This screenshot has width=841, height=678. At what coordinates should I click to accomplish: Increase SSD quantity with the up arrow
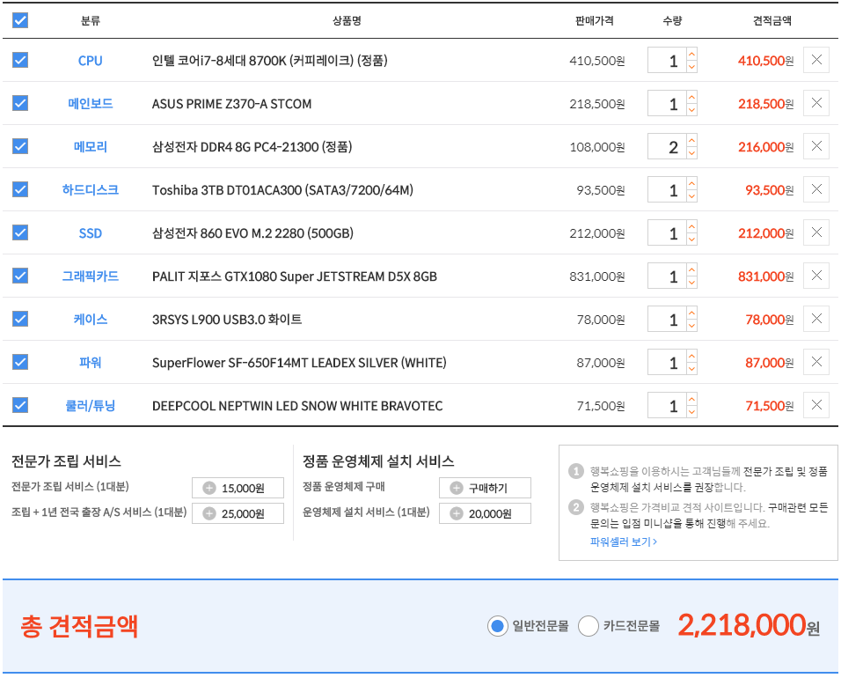tap(692, 226)
